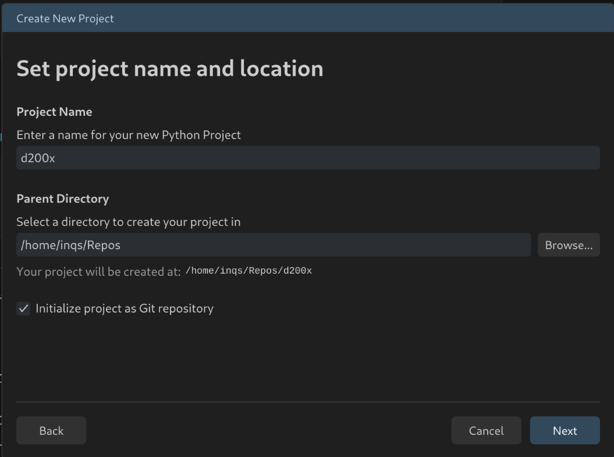The height and width of the screenshot is (457, 614).
Task: Click 'Select a directory to create your project in'
Action: click(x=128, y=222)
